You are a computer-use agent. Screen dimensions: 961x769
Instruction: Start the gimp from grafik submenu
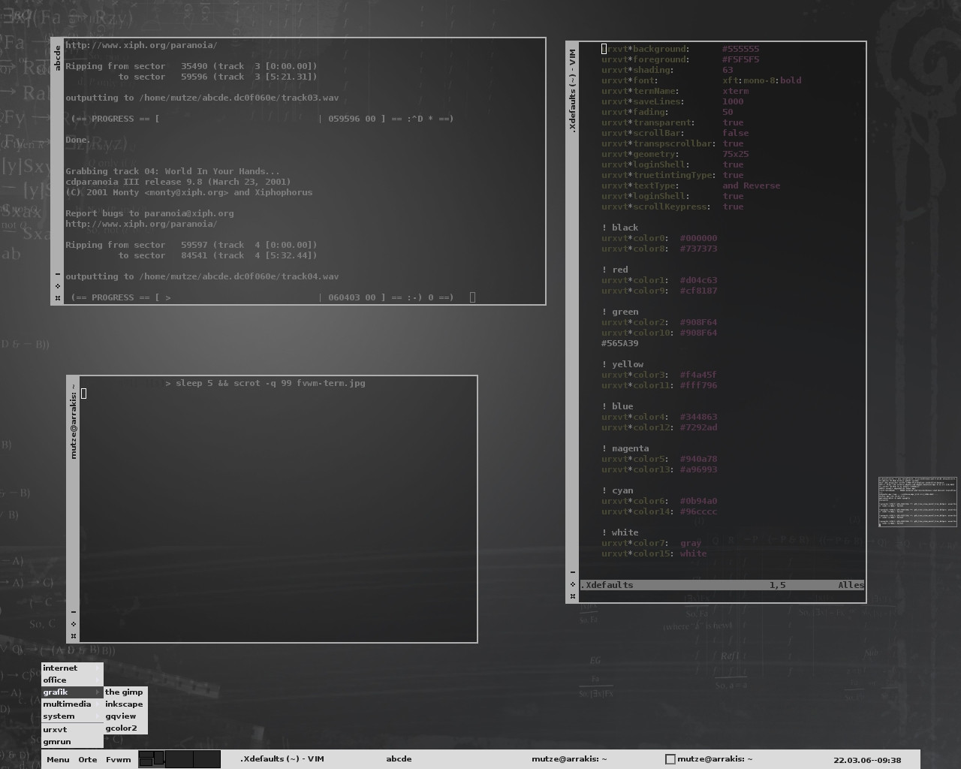point(125,692)
